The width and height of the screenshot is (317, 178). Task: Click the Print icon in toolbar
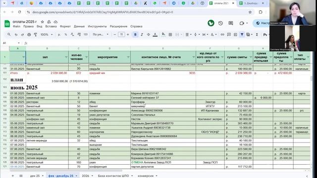[x=29, y=35]
